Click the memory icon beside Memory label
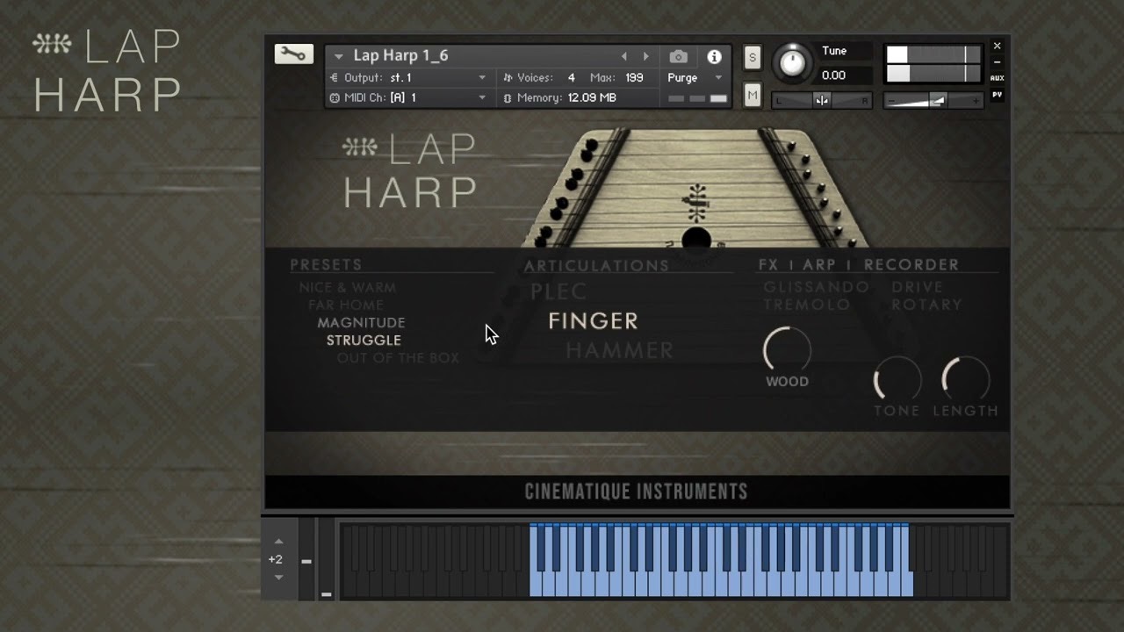 [x=508, y=97]
